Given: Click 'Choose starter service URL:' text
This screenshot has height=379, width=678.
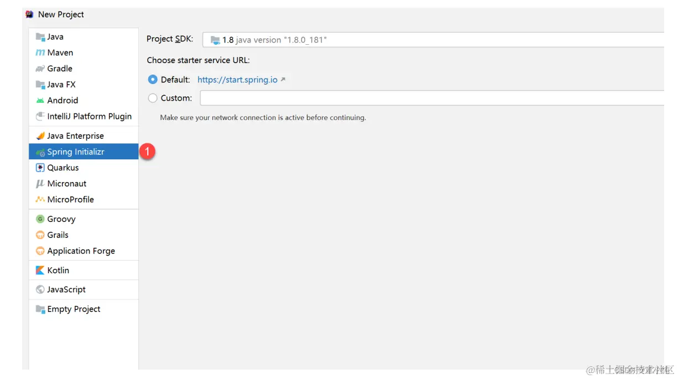Looking at the screenshot, I should click(x=198, y=60).
